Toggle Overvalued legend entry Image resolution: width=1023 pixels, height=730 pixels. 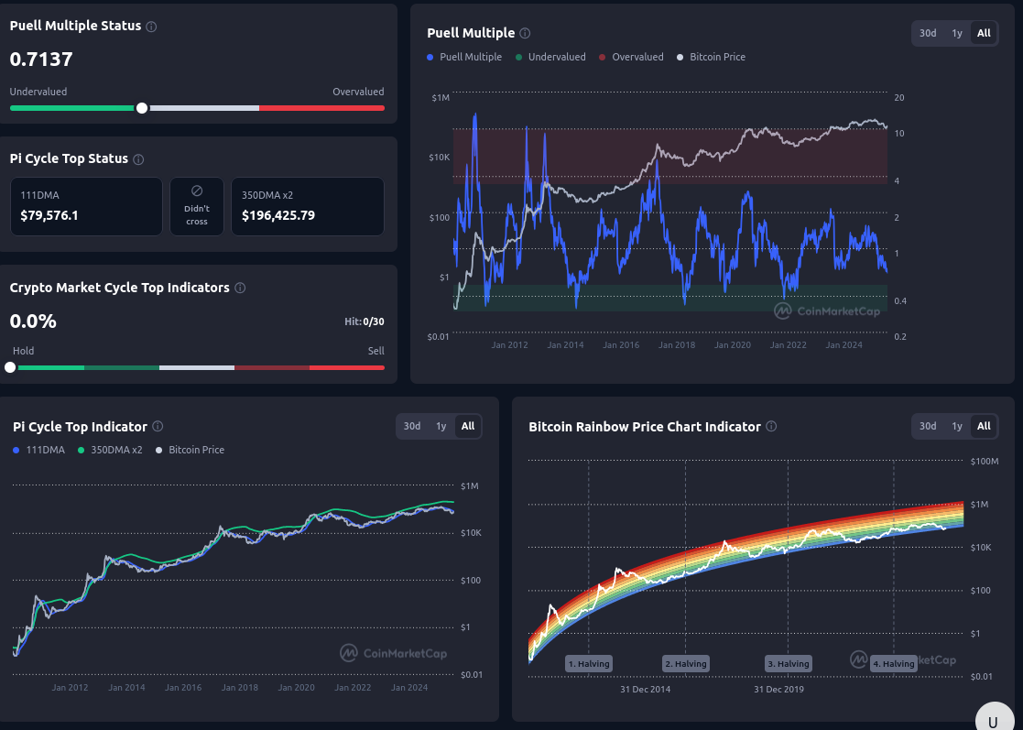point(631,57)
